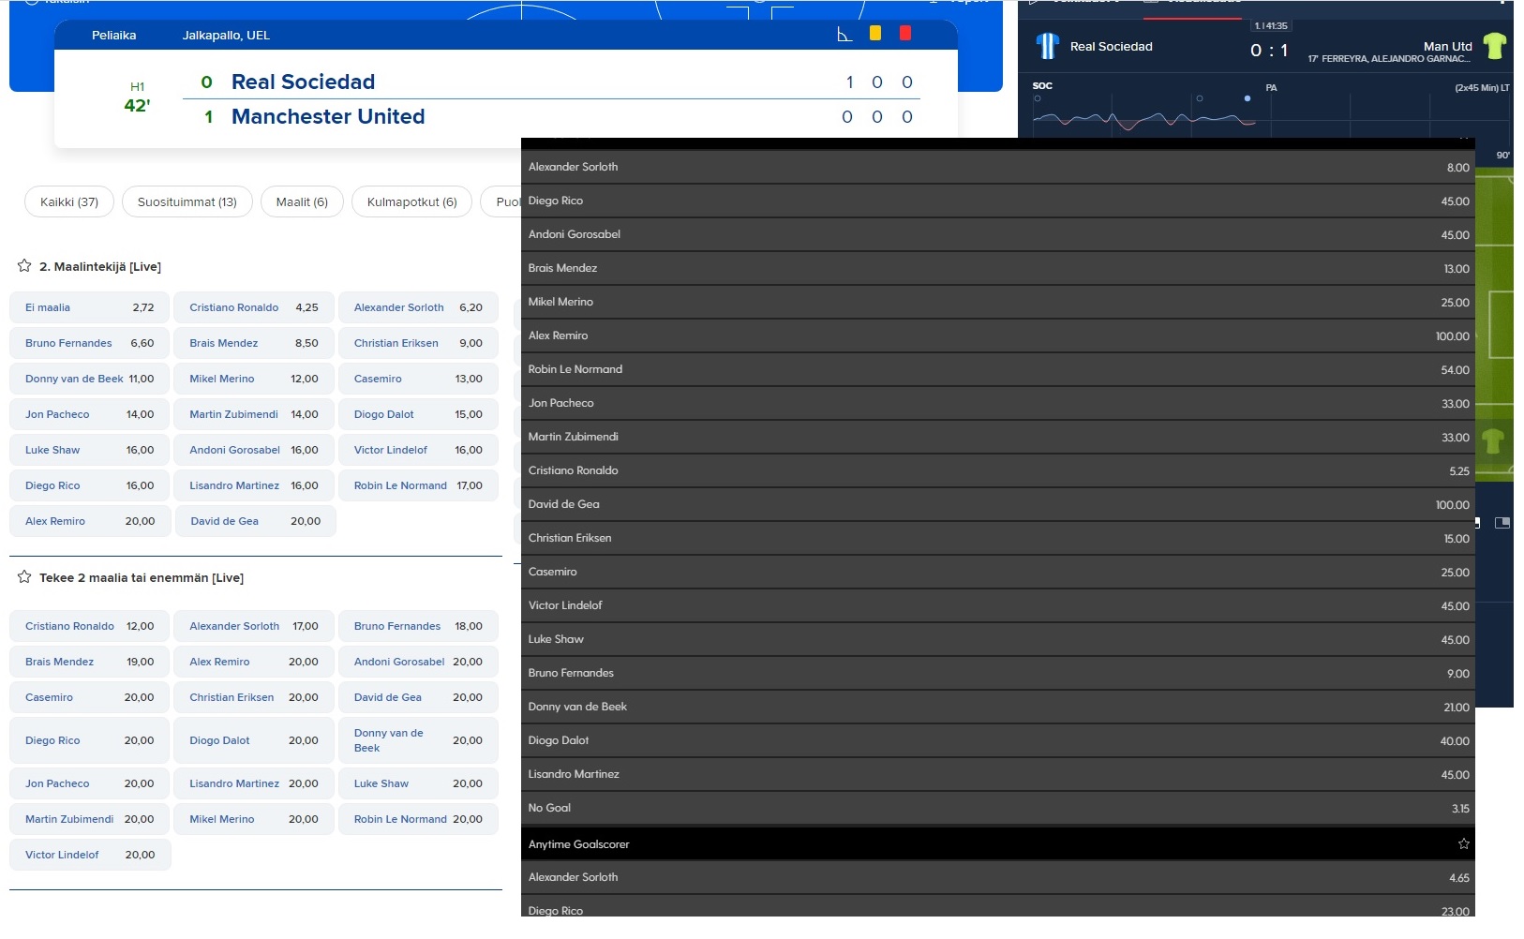Click the red card icon
Screen dimensions: 1524x939
905,34
